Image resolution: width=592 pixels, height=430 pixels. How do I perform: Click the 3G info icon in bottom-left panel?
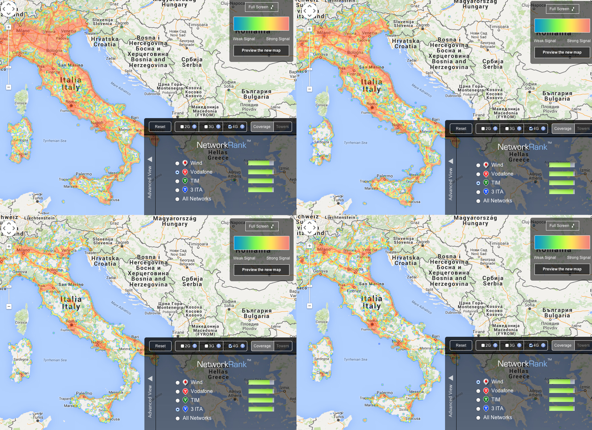pos(219,346)
